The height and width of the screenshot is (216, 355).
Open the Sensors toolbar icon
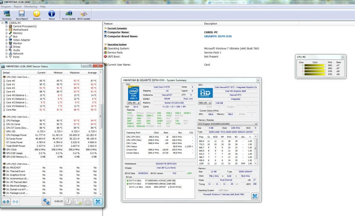click(37, 15)
